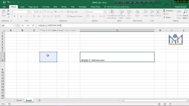Toggle align left
Screen dimensions: 189x106
click(45, 16)
